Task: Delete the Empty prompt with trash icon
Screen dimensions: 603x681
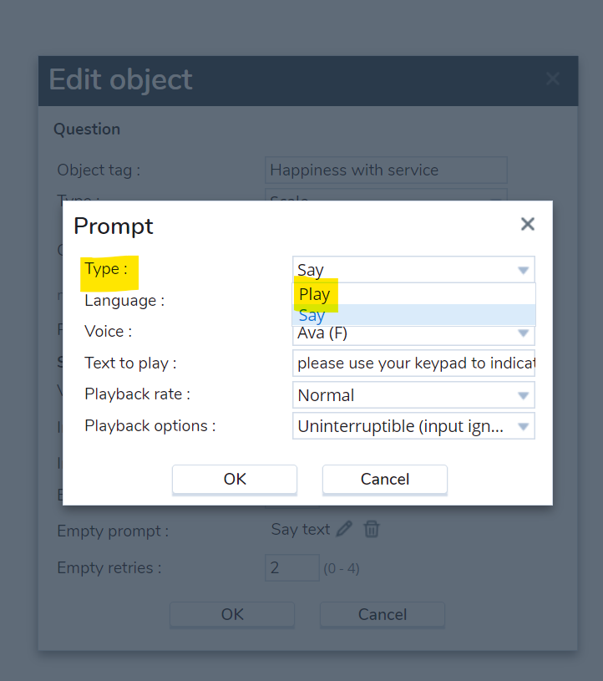Action: pyautogui.click(x=372, y=529)
